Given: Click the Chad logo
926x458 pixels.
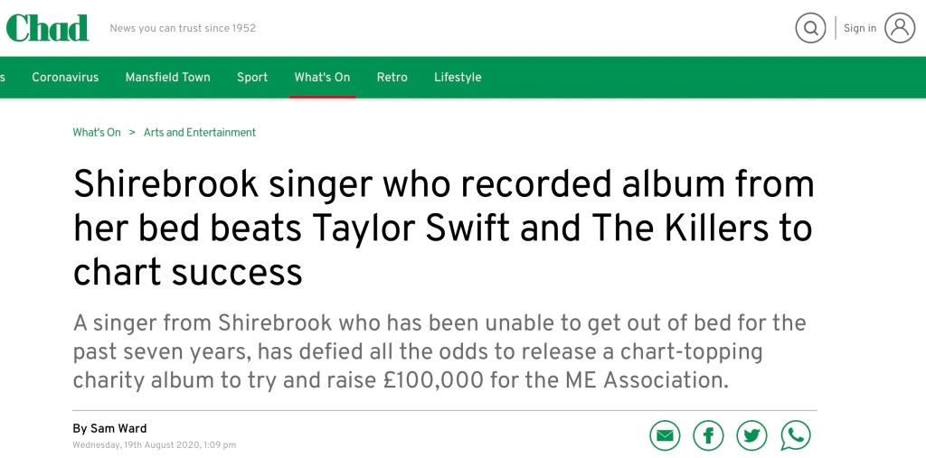Looking at the screenshot, I should 47,27.
